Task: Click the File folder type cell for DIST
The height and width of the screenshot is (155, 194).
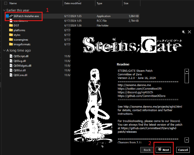Action: point(102,25)
